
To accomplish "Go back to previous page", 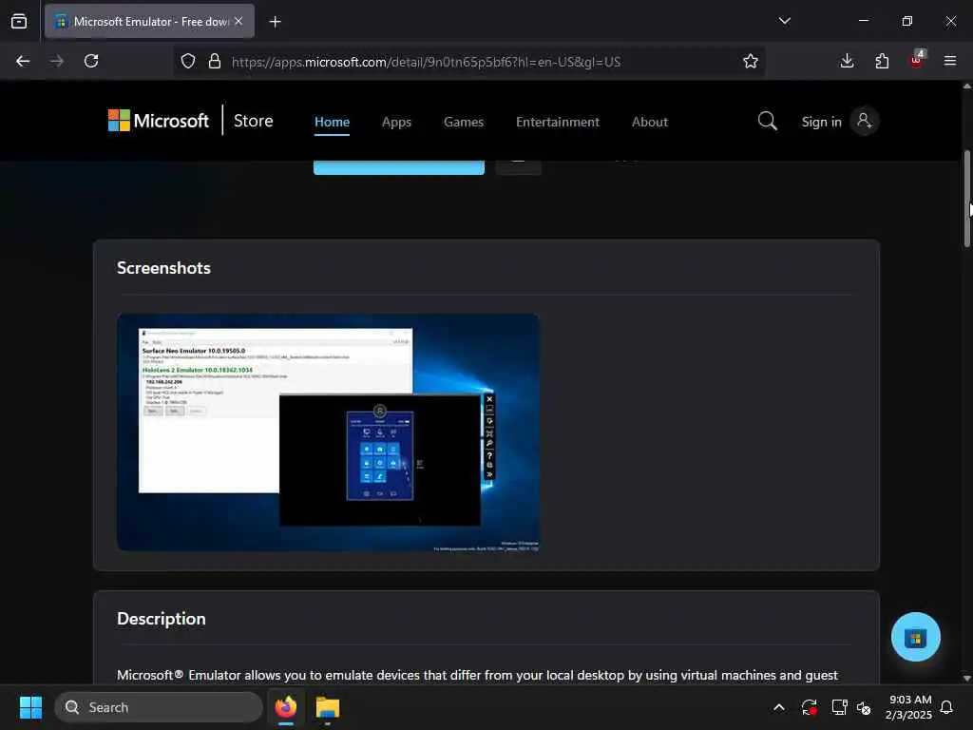I will [23, 61].
